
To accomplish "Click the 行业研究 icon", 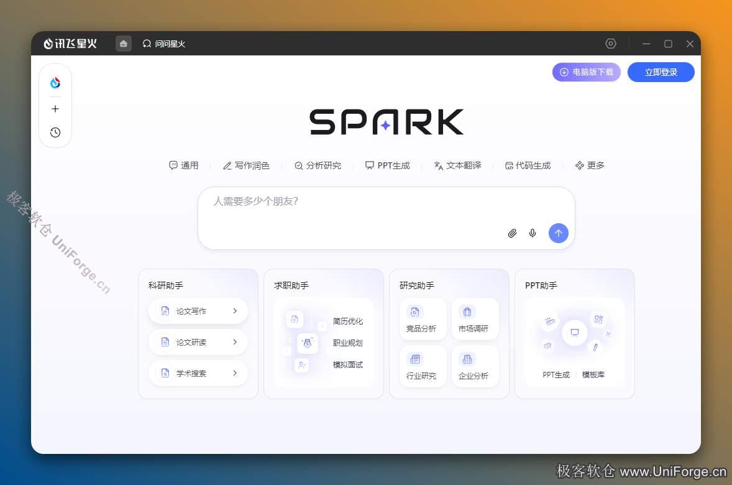I will 414,359.
